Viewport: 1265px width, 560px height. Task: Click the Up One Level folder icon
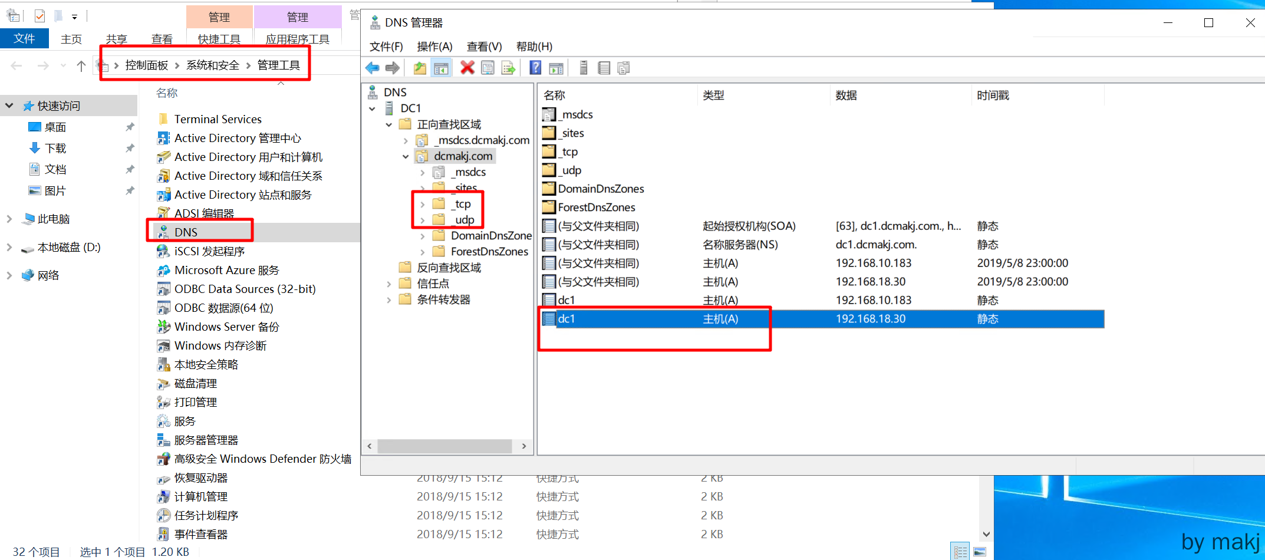click(x=420, y=68)
